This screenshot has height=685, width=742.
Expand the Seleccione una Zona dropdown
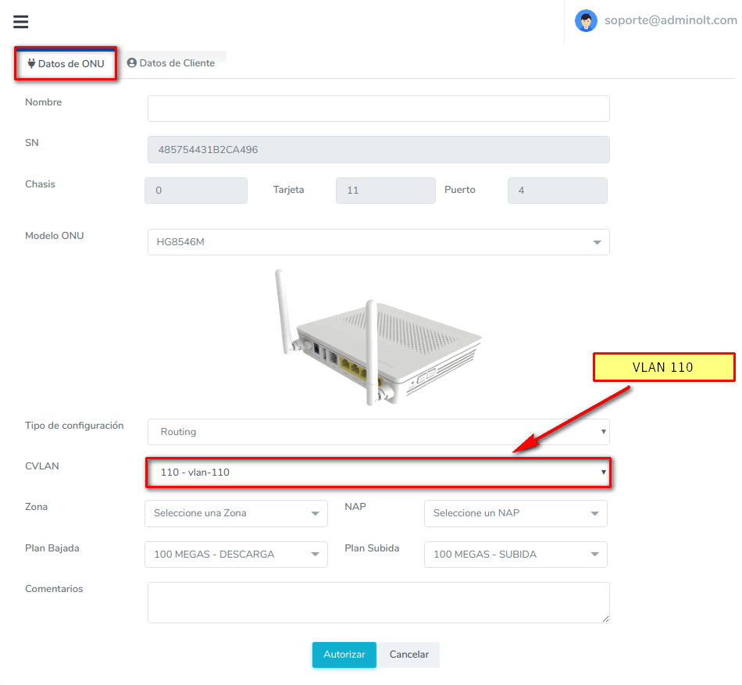coord(236,513)
